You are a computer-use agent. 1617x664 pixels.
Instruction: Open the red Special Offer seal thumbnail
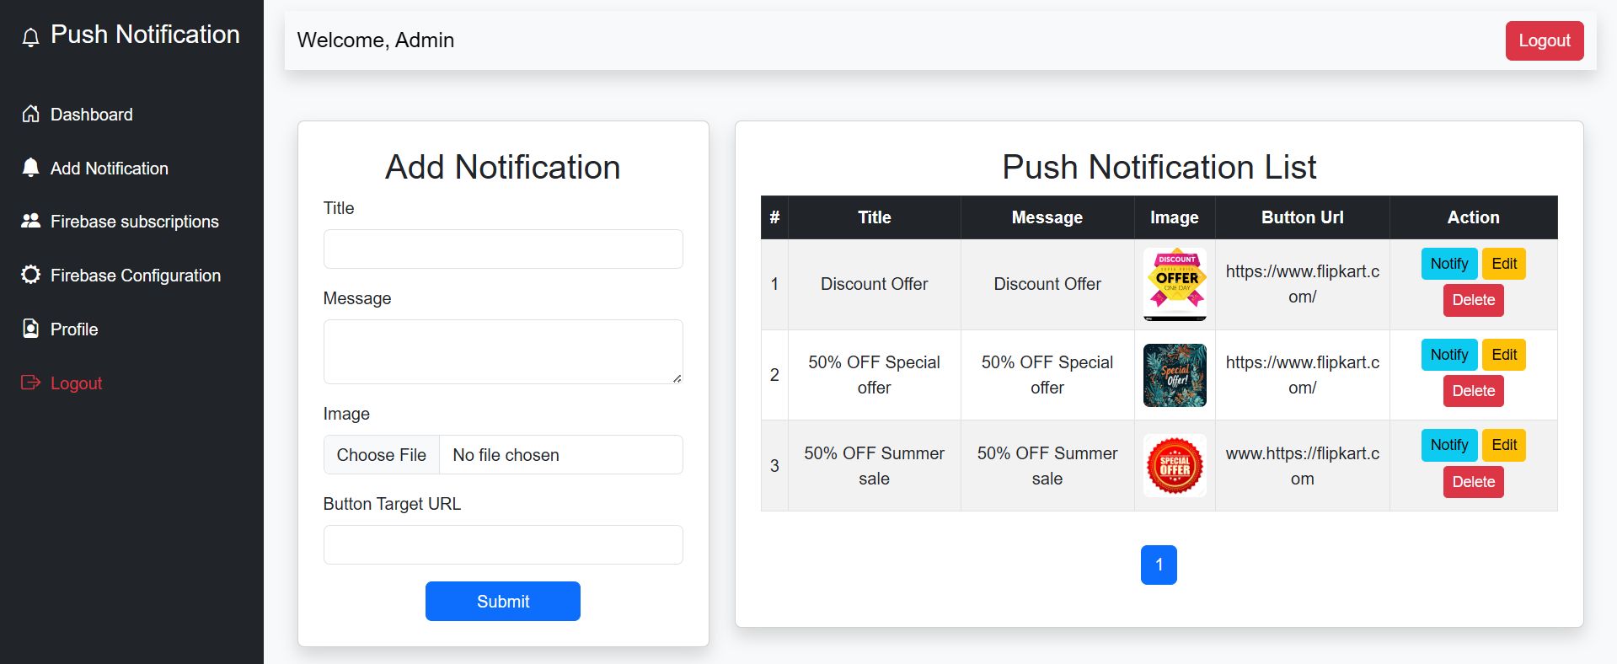point(1175,466)
